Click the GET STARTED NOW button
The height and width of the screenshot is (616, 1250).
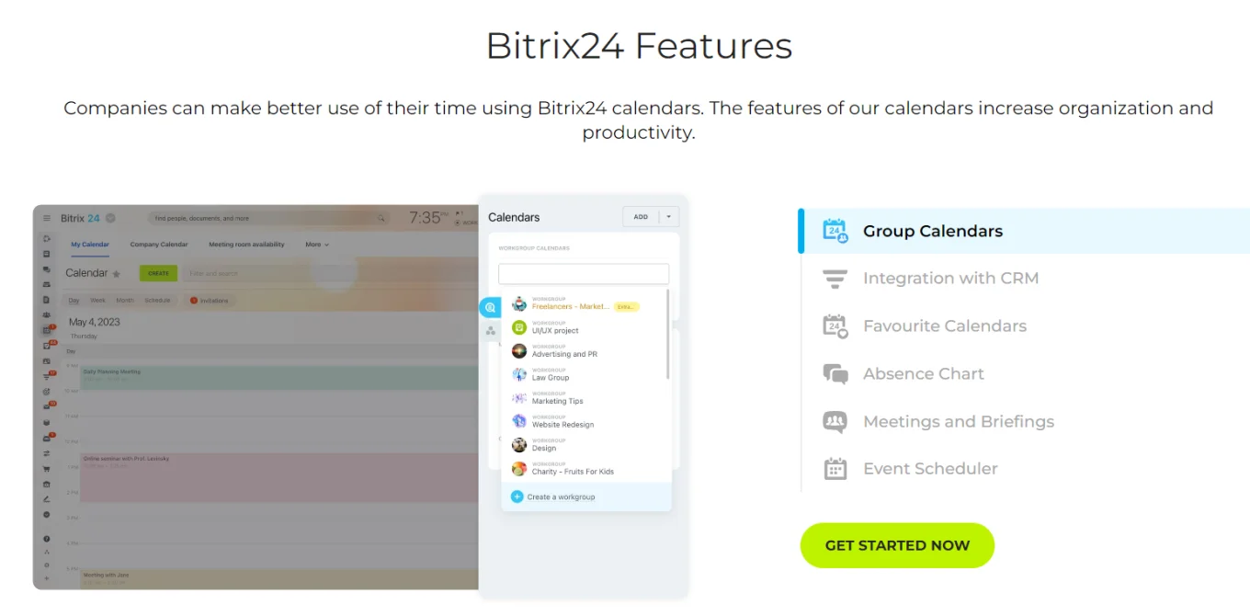[897, 545]
